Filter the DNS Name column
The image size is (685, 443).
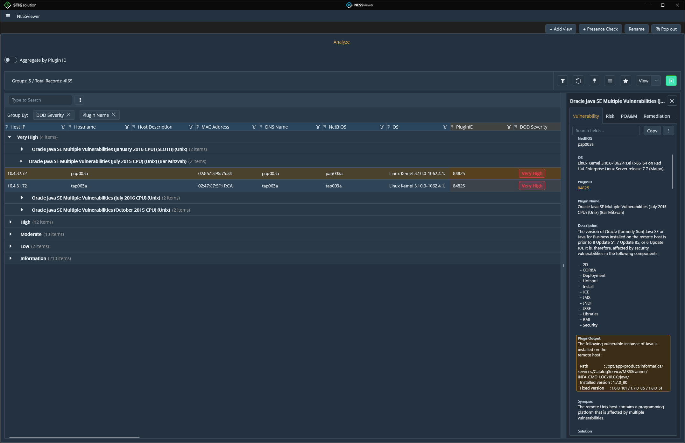click(x=318, y=127)
